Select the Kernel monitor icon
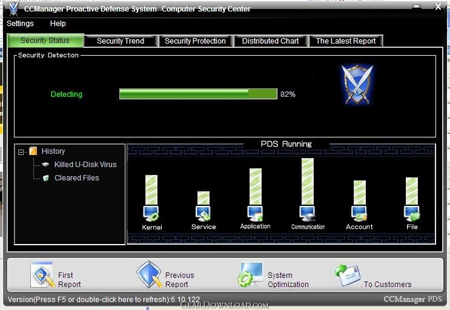This screenshot has width=450, height=310. [151, 214]
